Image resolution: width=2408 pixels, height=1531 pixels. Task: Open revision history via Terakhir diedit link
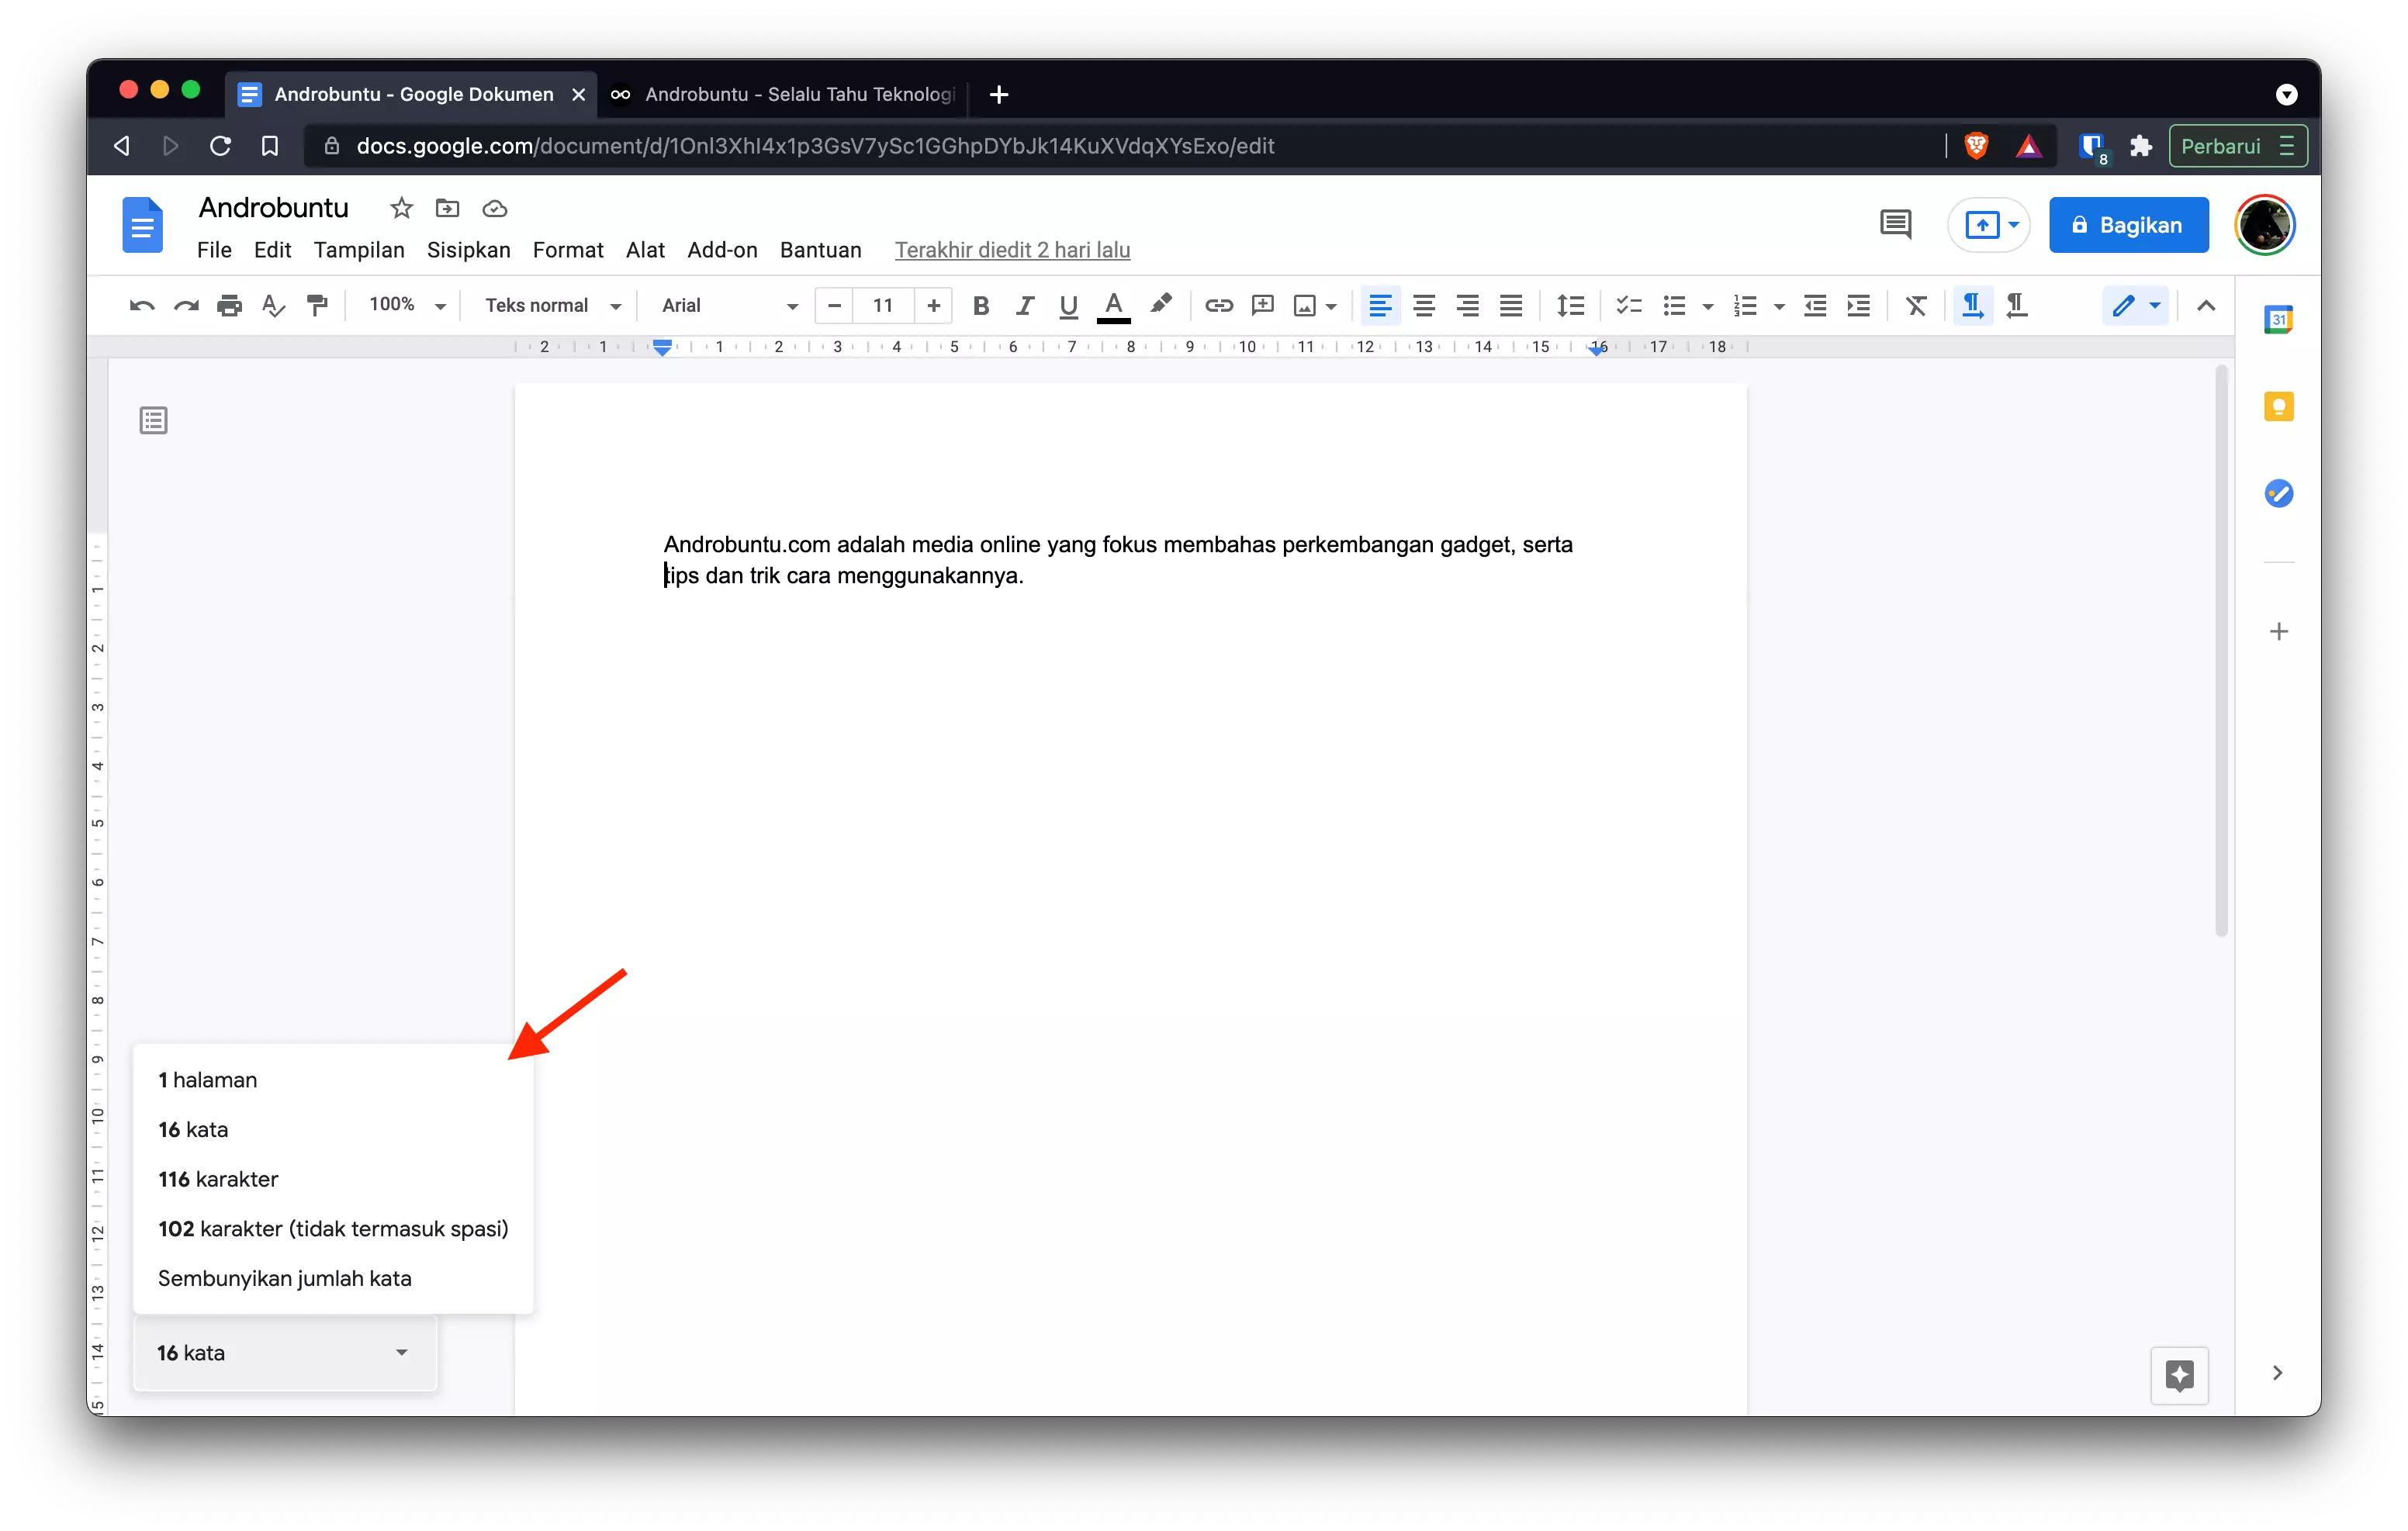click(x=1012, y=249)
